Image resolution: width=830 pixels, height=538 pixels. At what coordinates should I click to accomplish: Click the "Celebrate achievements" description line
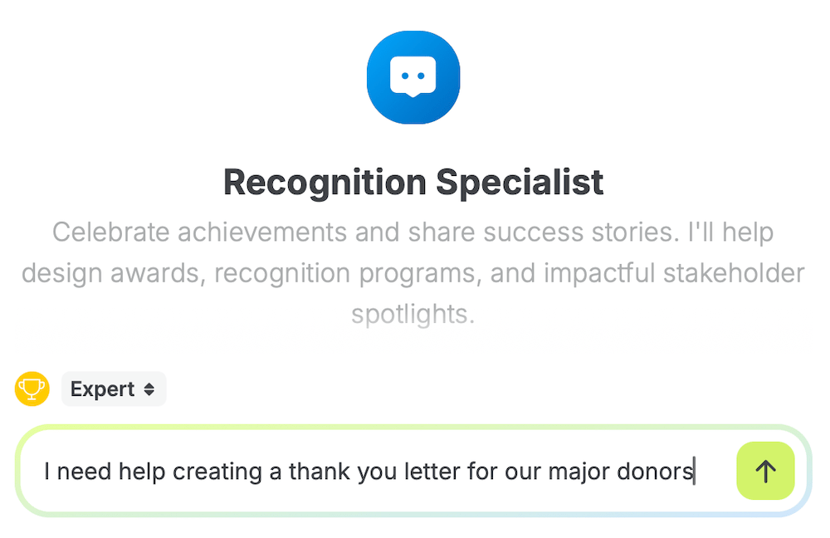[413, 232]
